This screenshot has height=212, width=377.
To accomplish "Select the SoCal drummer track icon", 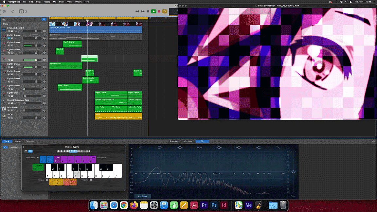I will pos(4,116).
